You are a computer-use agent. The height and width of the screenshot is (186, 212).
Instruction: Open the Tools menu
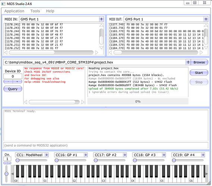tap(35, 11)
